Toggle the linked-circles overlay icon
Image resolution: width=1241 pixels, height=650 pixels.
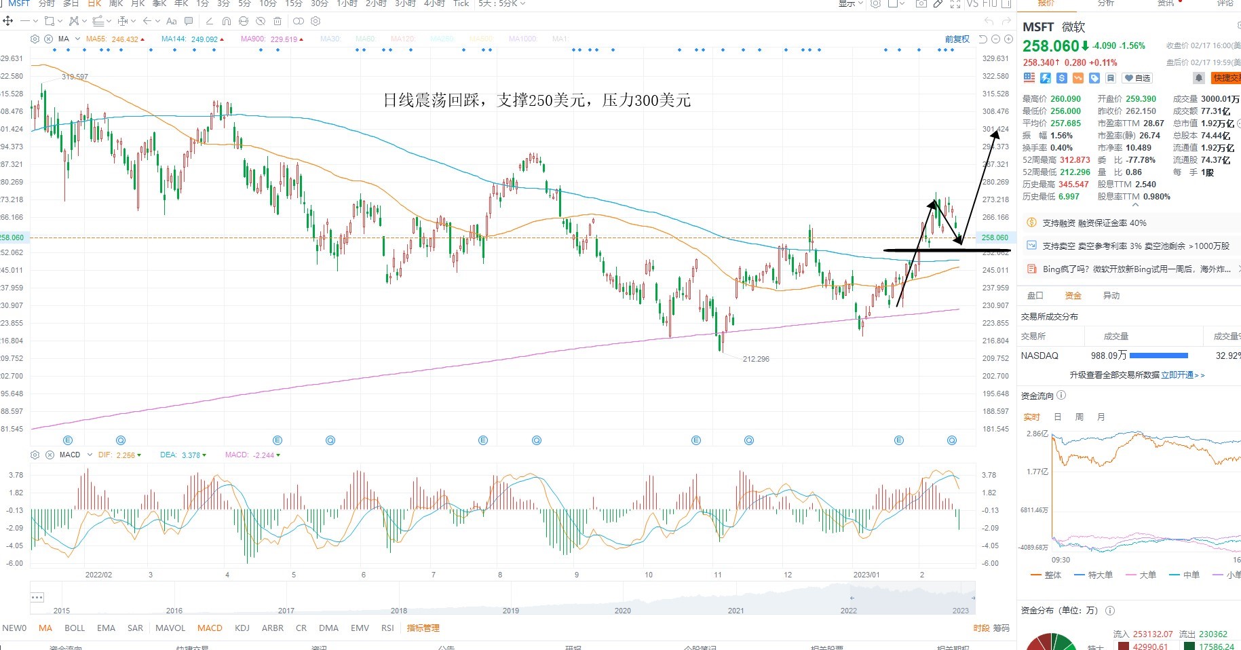pos(298,21)
